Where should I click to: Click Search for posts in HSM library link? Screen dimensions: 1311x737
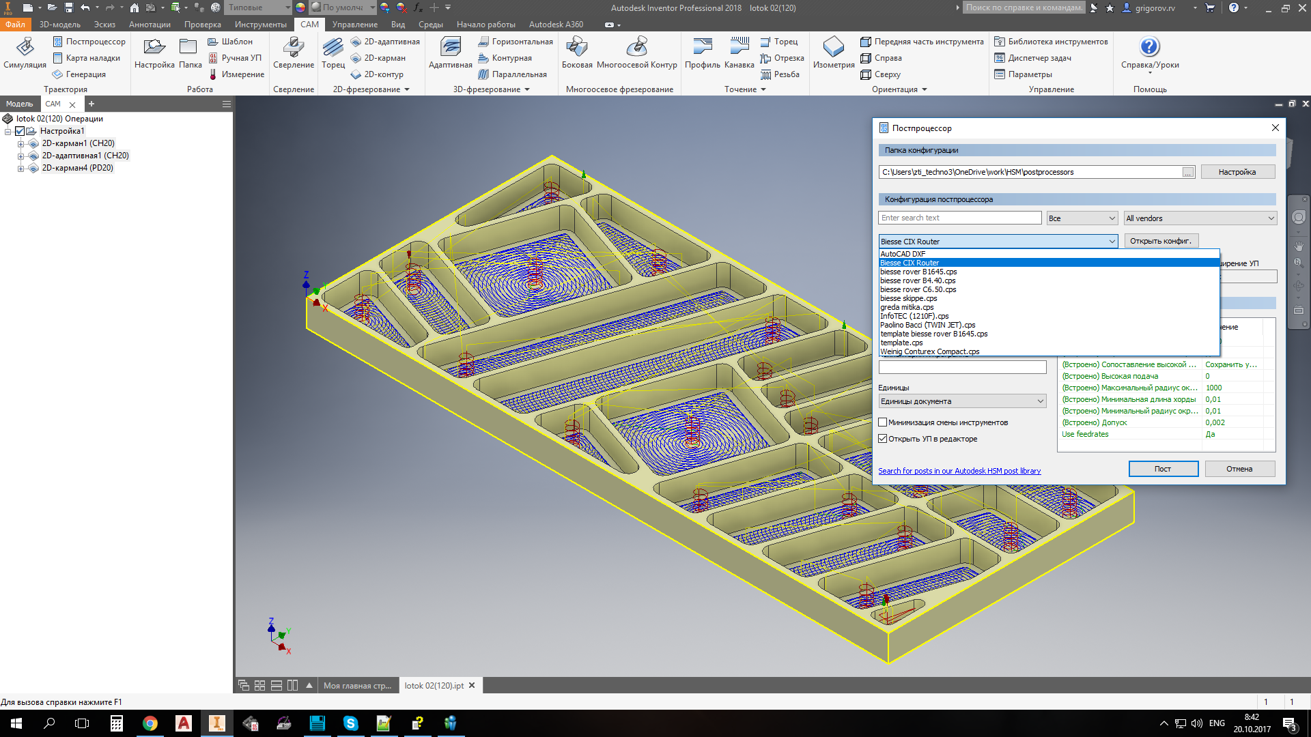coord(959,471)
